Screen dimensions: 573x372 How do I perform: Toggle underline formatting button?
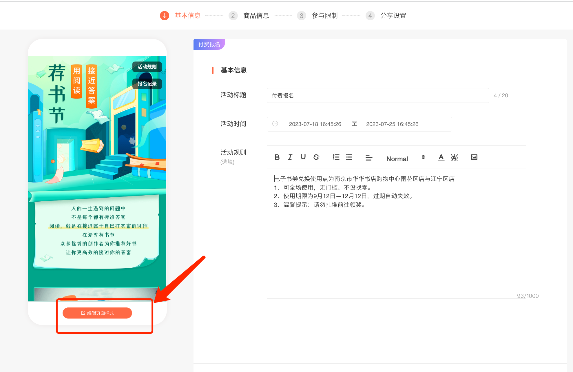coord(303,157)
